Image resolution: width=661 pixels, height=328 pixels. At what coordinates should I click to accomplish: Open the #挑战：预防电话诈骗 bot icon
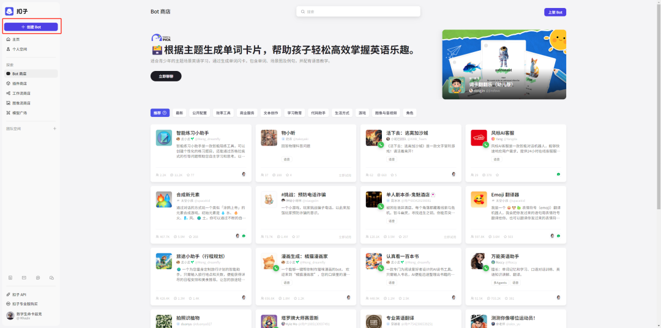coord(269,199)
